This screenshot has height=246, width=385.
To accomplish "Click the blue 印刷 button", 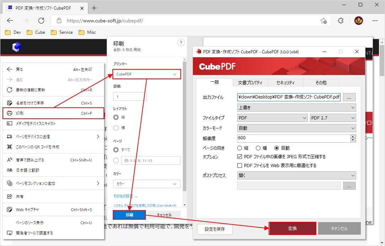I will pos(130,215).
